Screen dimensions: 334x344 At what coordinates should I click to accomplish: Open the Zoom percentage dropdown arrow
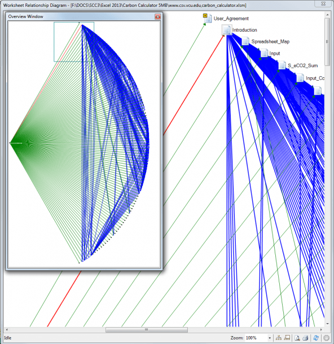[x=270, y=338]
